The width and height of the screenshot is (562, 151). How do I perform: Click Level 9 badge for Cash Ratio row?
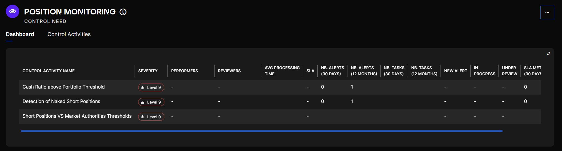coord(151,87)
